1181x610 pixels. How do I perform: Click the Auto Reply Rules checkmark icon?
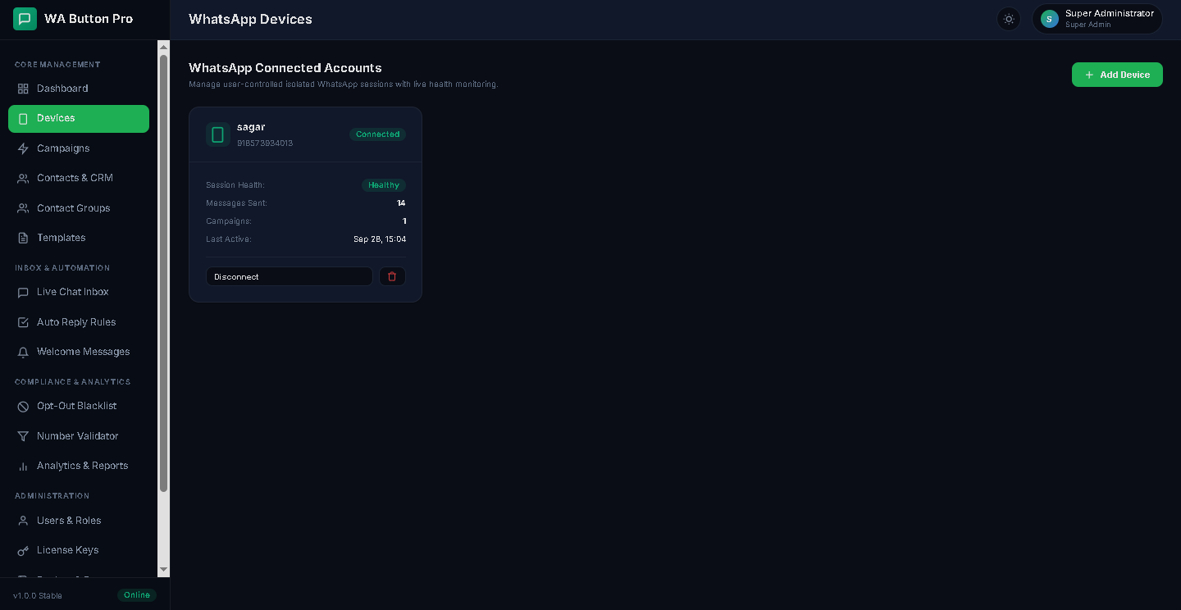point(23,322)
